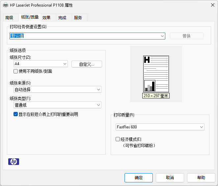Expand the 打印任务快速设置 dropdown
The width and height of the screenshot is (218, 186).
[87, 36]
